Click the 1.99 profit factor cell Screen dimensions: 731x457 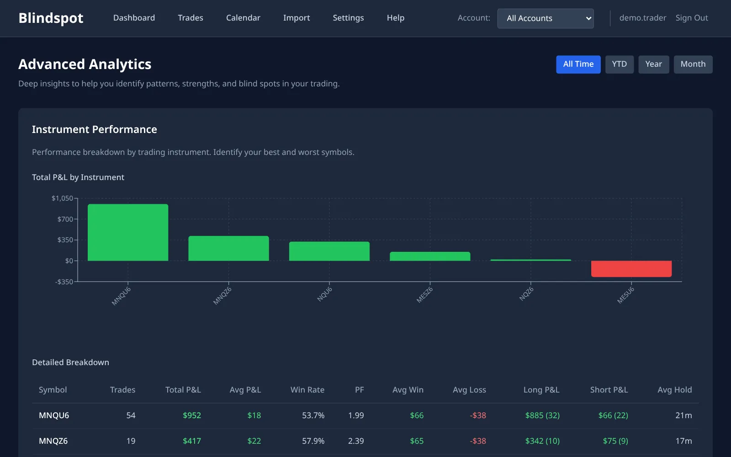[x=356, y=415]
